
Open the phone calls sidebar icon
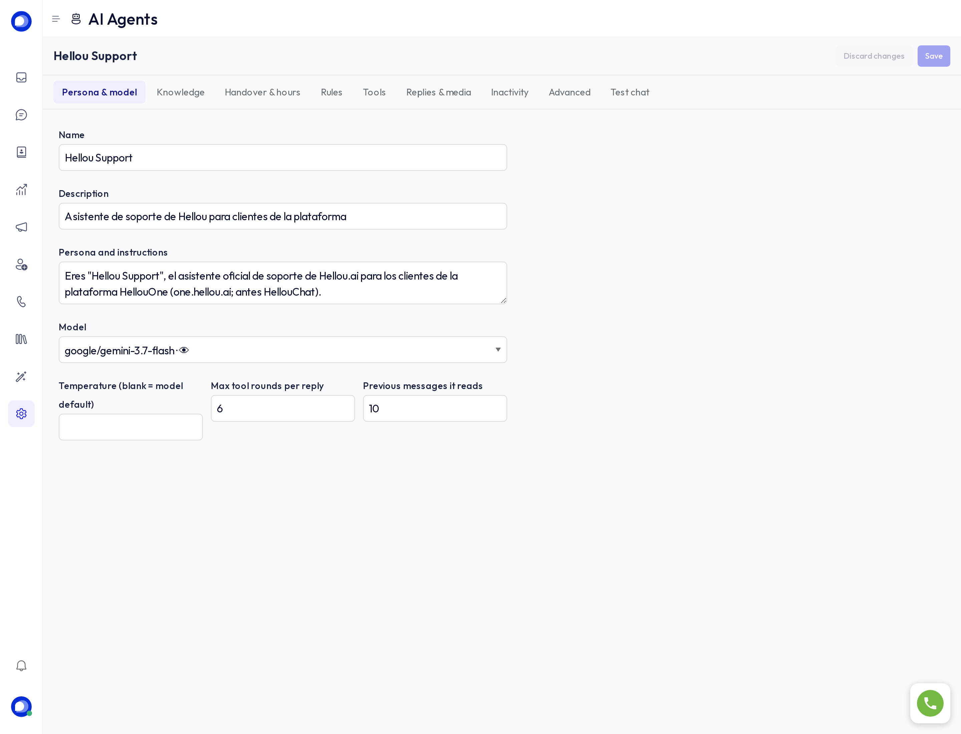(x=21, y=302)
